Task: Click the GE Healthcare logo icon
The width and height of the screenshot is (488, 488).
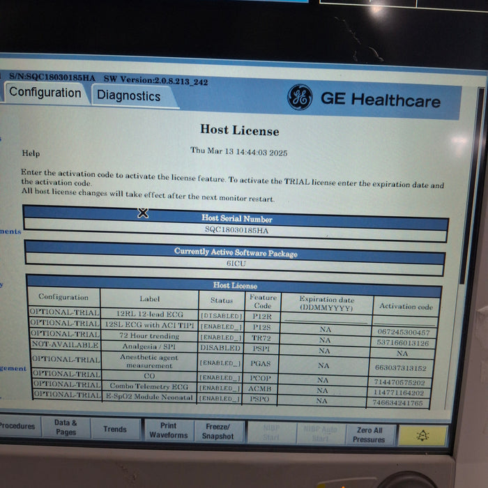Action: coord(300,98)
